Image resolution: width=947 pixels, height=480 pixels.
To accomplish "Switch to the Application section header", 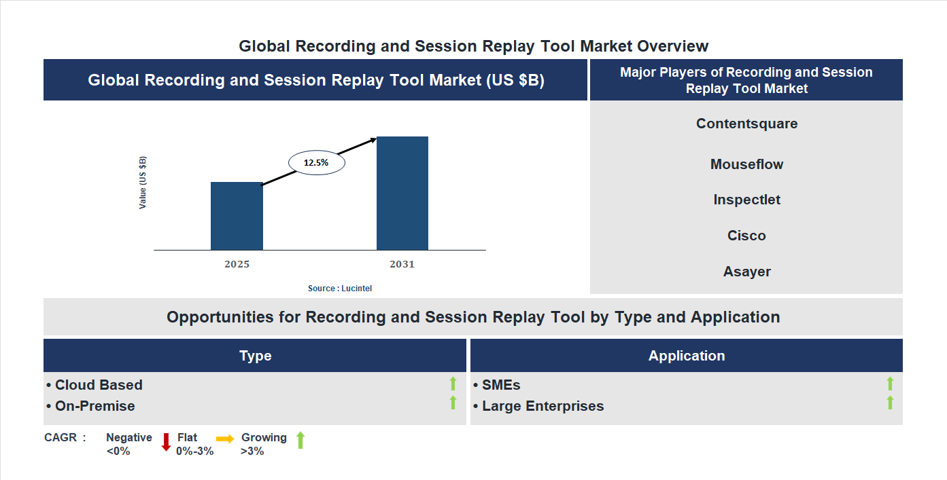I will click(x=687, y=355).
